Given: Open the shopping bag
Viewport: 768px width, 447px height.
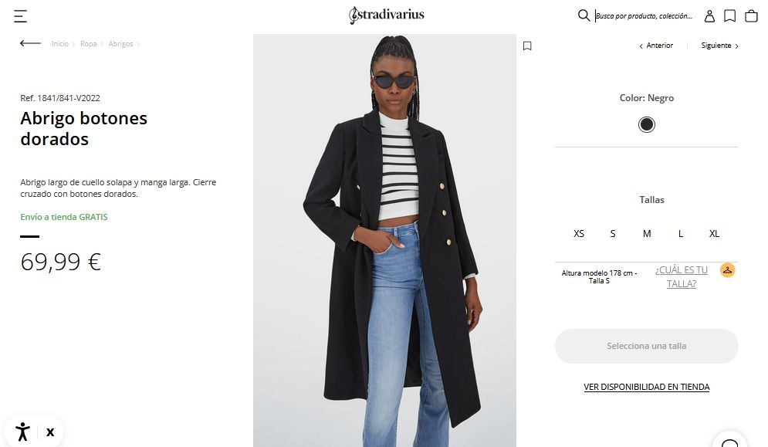Looking at the screenshot, I should [751, 16].
